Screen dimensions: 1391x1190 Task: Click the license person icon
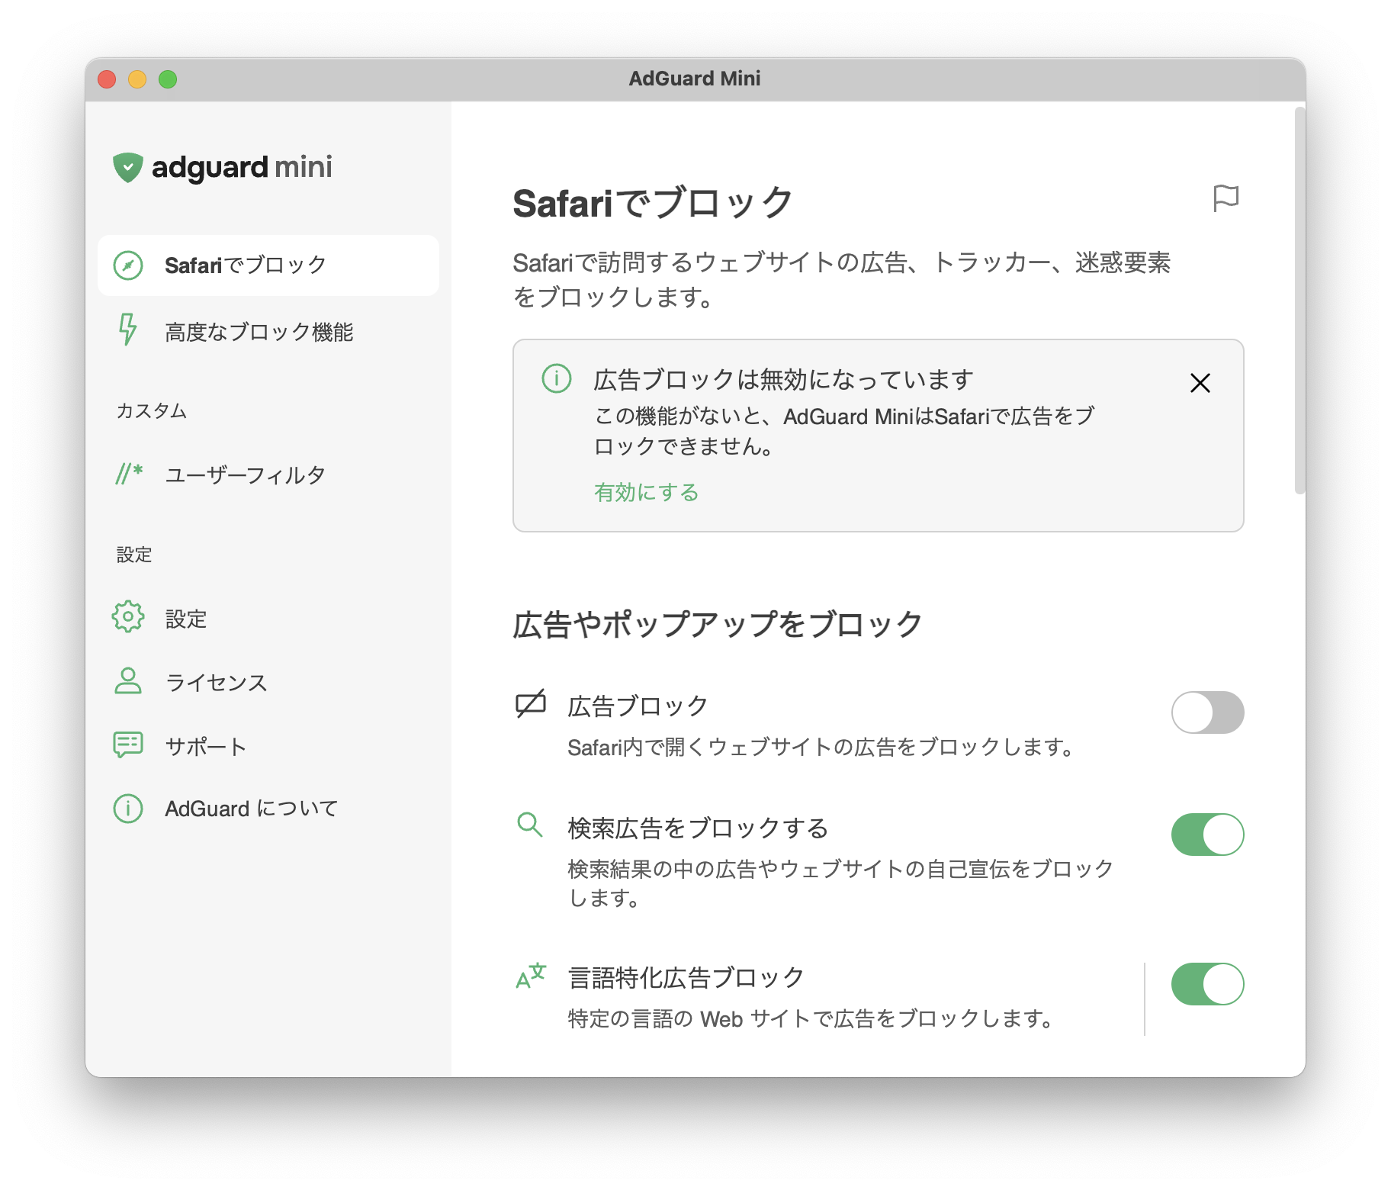tap(128, 681)
